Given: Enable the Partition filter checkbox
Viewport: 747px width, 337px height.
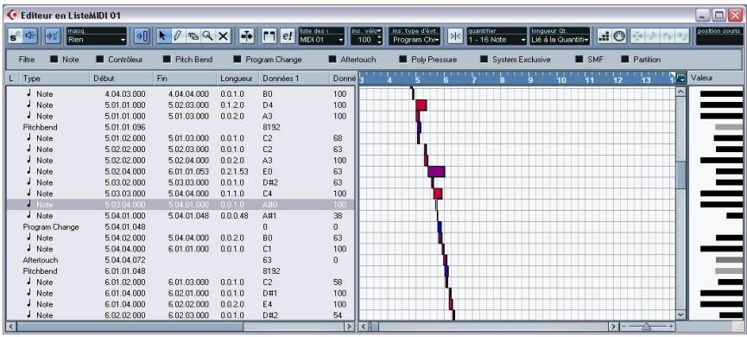Looking at the screenshot, I should (625, 60).
